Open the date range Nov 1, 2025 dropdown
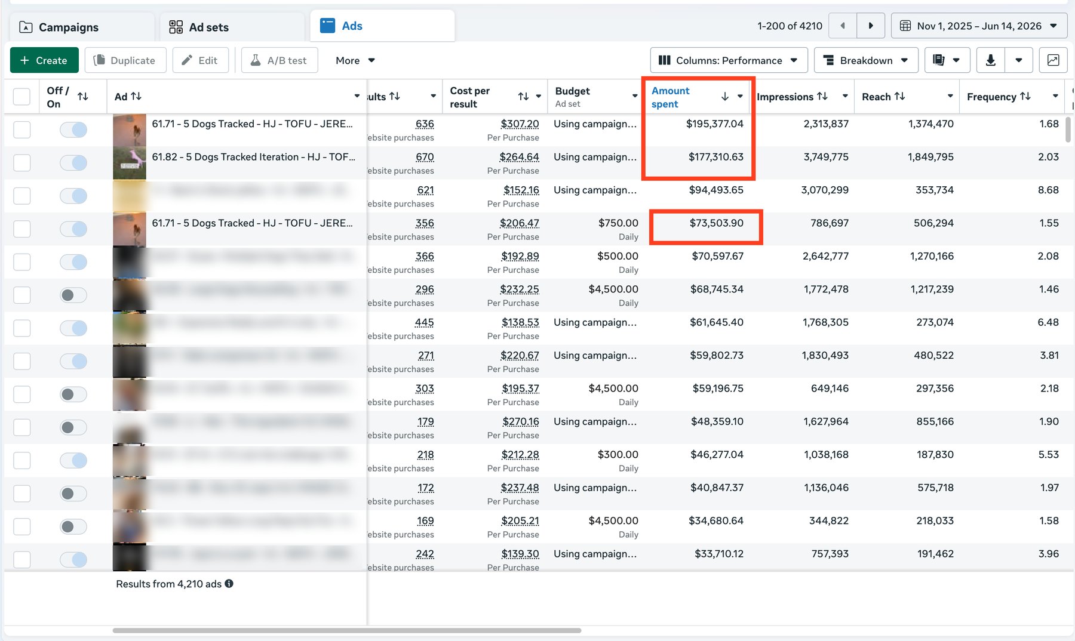The width and height of the screenshot is (1075, 641). pos(979,26)
